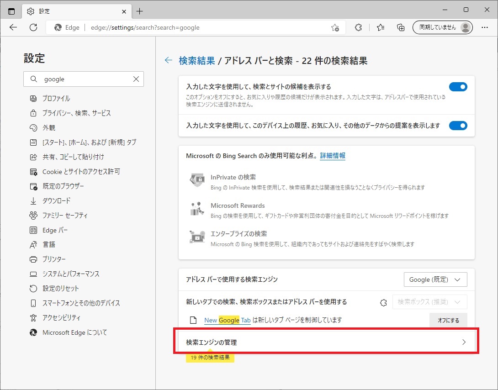Open Microsoft Edge について page
Image resolution: width=498 pixels, height=390 pixels.
68,332
